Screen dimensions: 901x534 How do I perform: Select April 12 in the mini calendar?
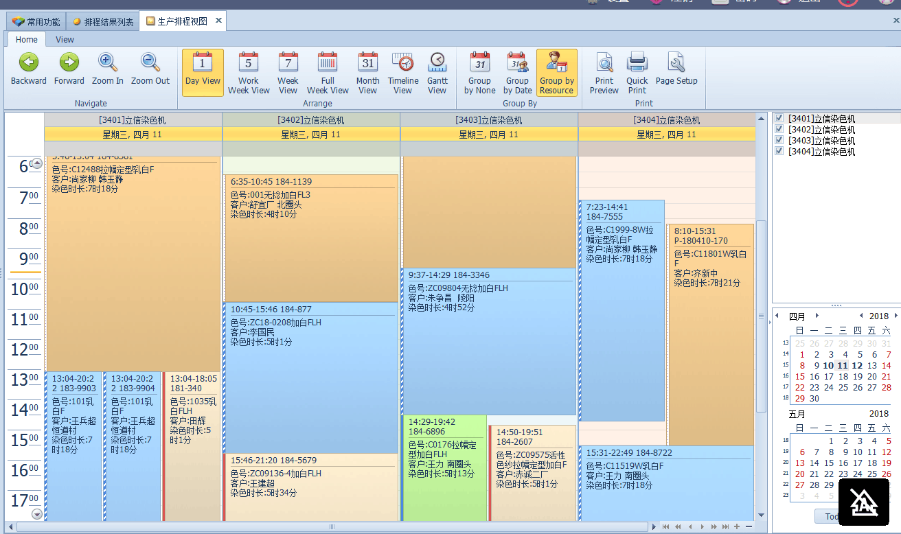tap(857, 365)
